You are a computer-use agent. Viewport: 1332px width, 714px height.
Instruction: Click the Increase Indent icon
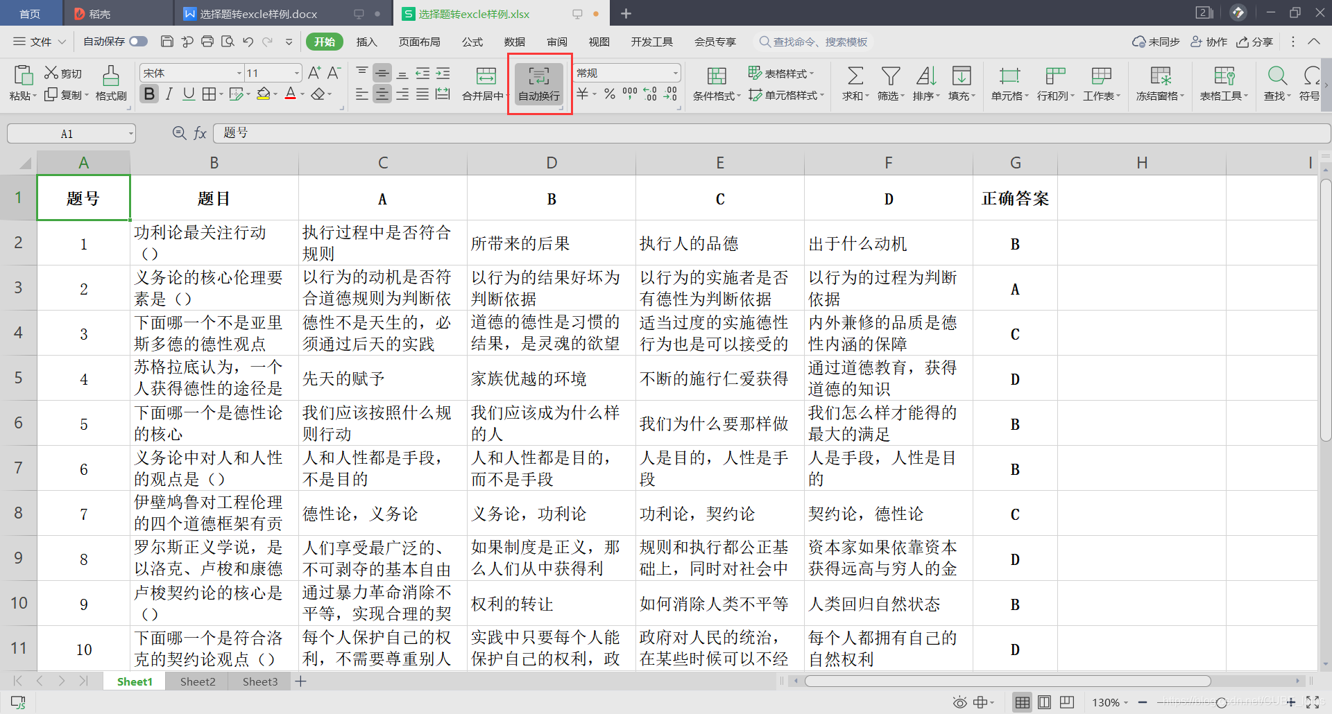443,73
